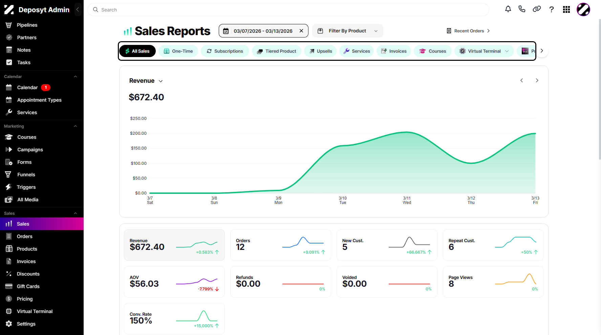This screenshot has width=601, height=335.
Task: Switch to the Invoices tab
Action: click(394, 51)
